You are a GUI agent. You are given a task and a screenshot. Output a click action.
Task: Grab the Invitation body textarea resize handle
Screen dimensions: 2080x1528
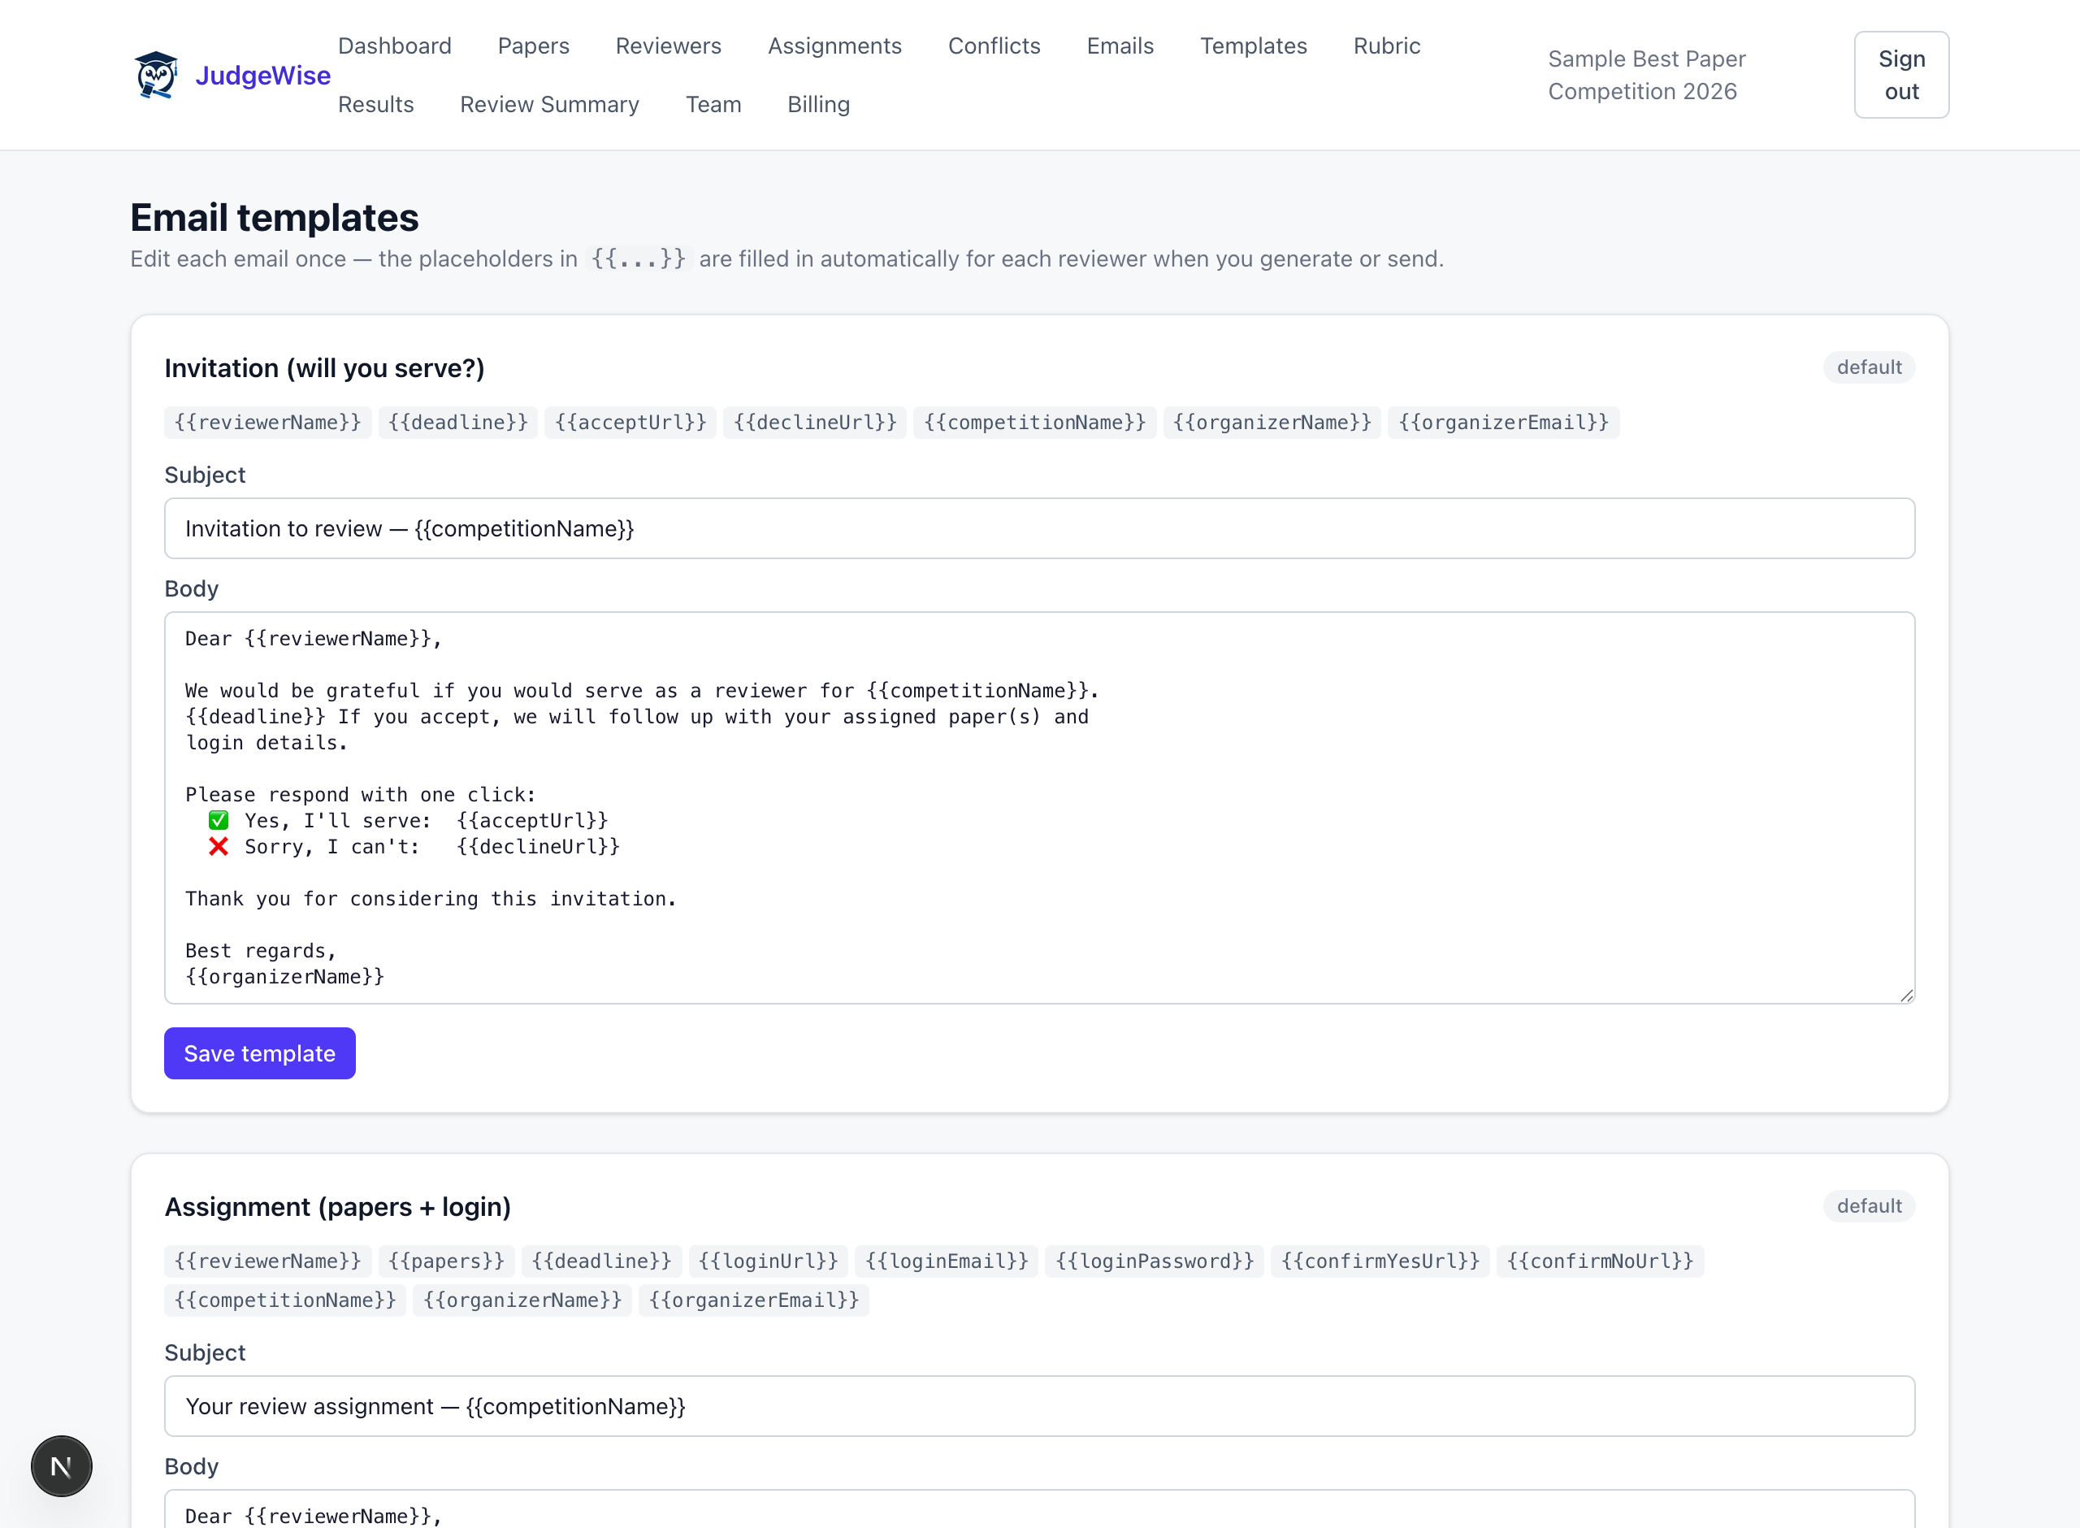(1906, 996)
